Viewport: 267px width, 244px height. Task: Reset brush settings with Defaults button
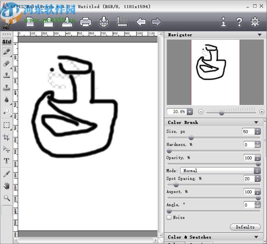click(245, 227)
